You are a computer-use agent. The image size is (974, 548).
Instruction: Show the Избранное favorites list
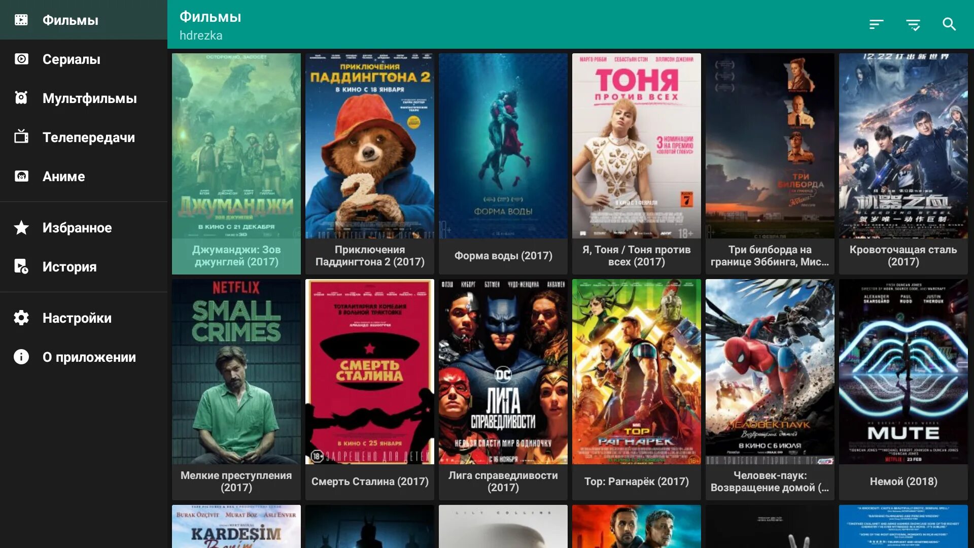pyautogui.click(x=84, y=227)
